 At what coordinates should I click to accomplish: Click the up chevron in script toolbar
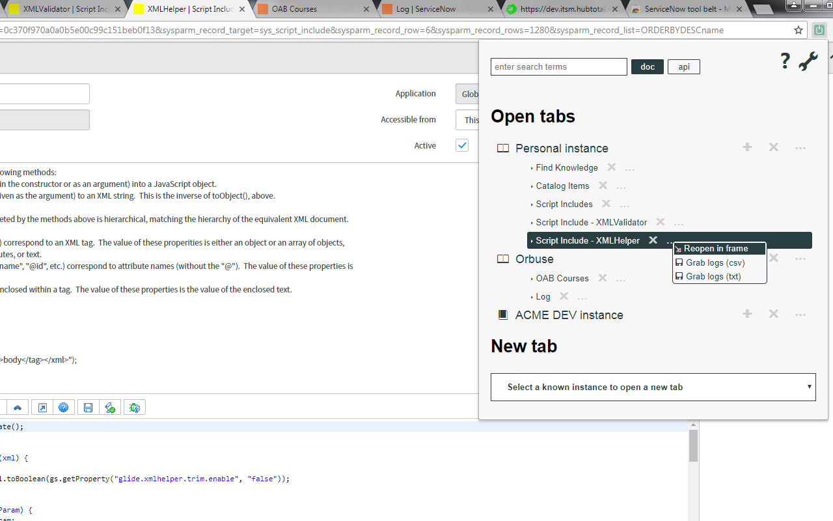pyautogui.click(x=18, y=408)
